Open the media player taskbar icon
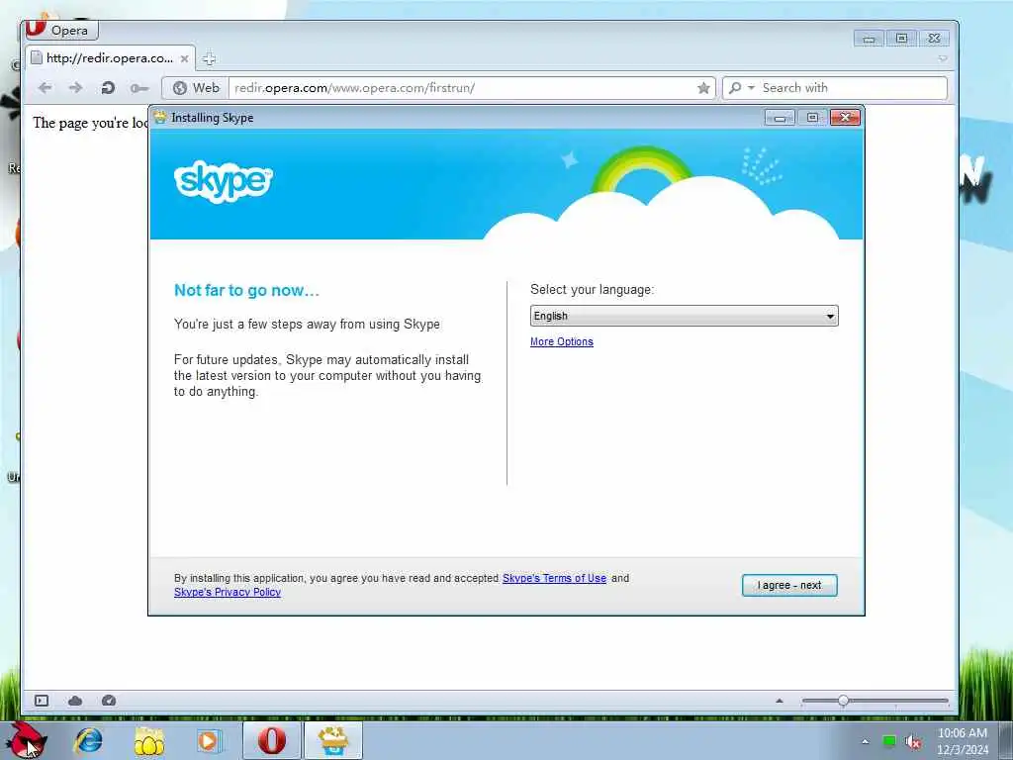The image size is (1013, 760). click(x=209, y=740)
